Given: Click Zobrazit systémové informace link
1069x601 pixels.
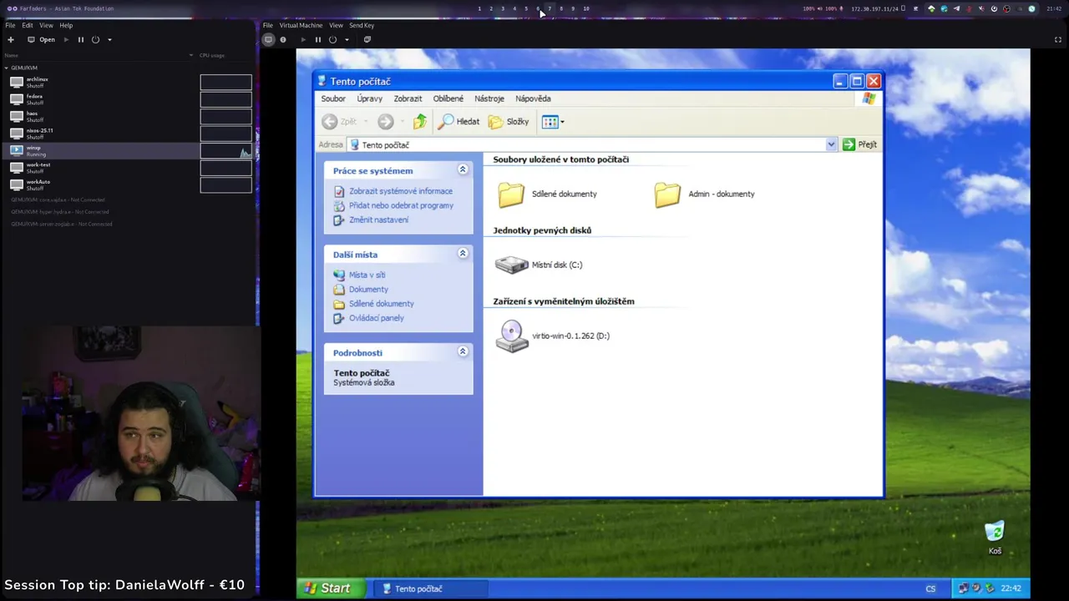Looking at the screenshot, I should [x=400, y=191].
